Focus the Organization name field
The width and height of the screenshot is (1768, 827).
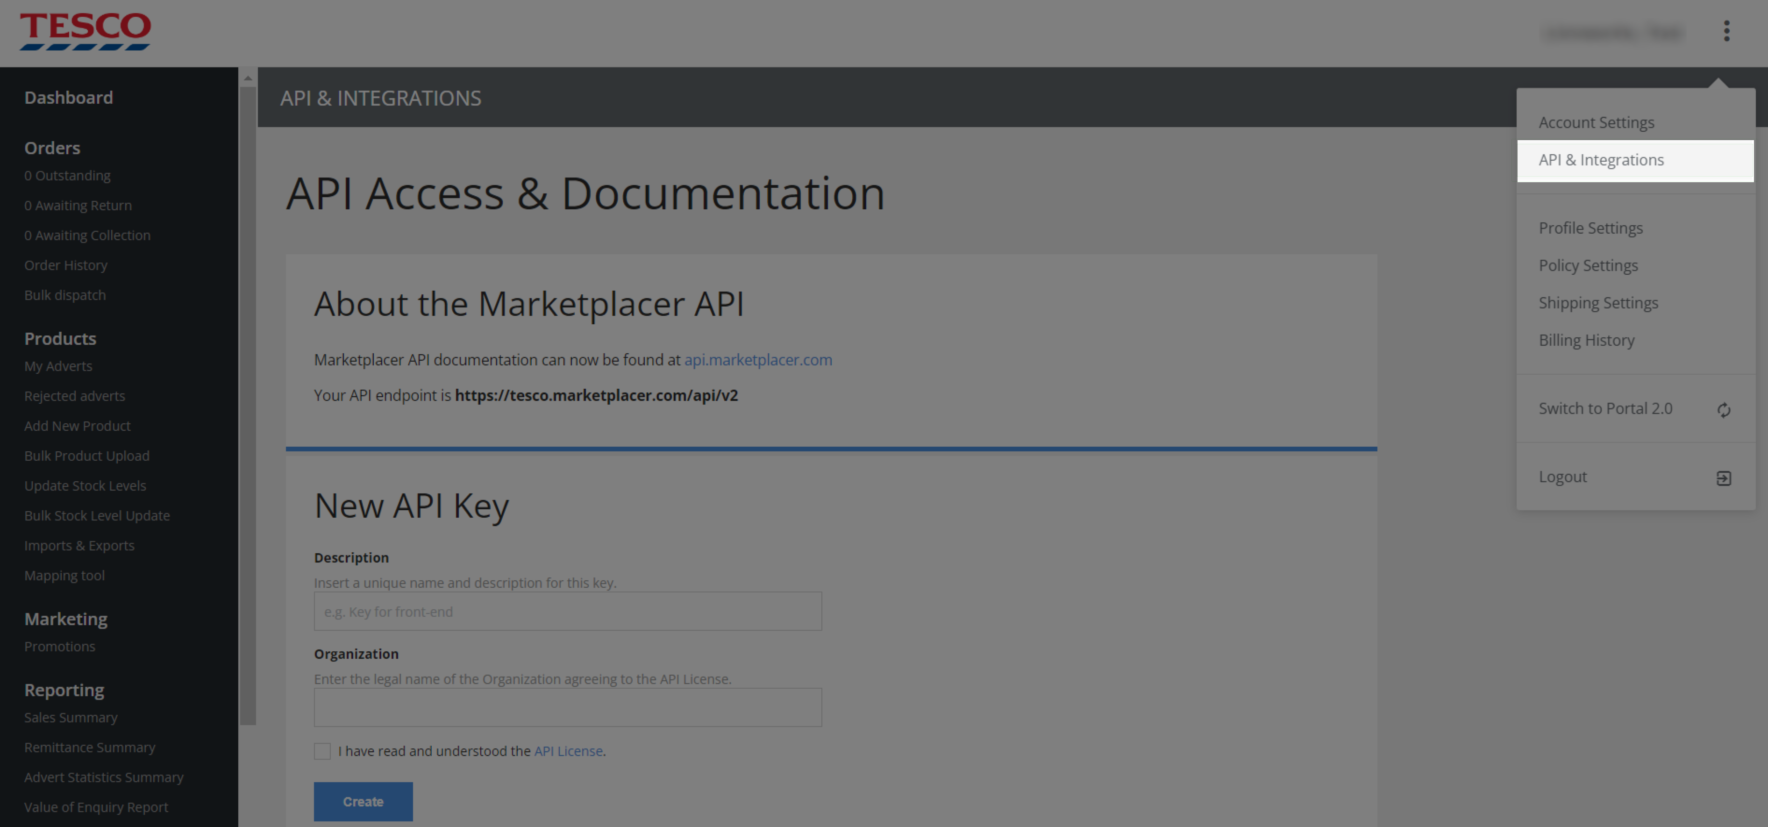[x=568, y=707]
